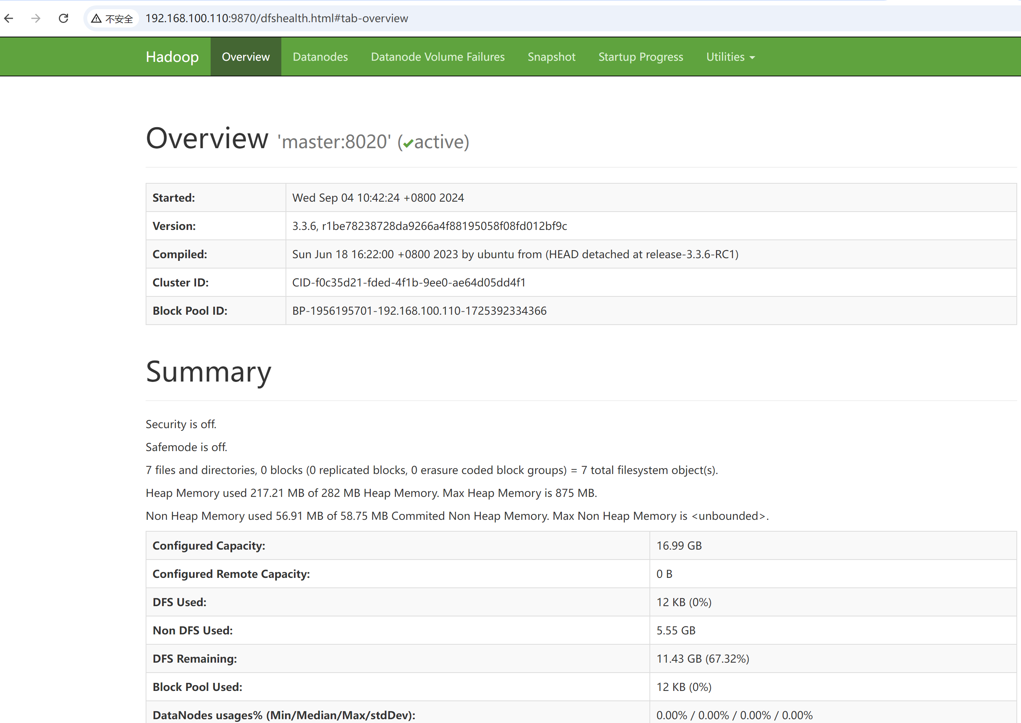Switch to the Overview tab
Screen dimensions: 1021x723
245,57
